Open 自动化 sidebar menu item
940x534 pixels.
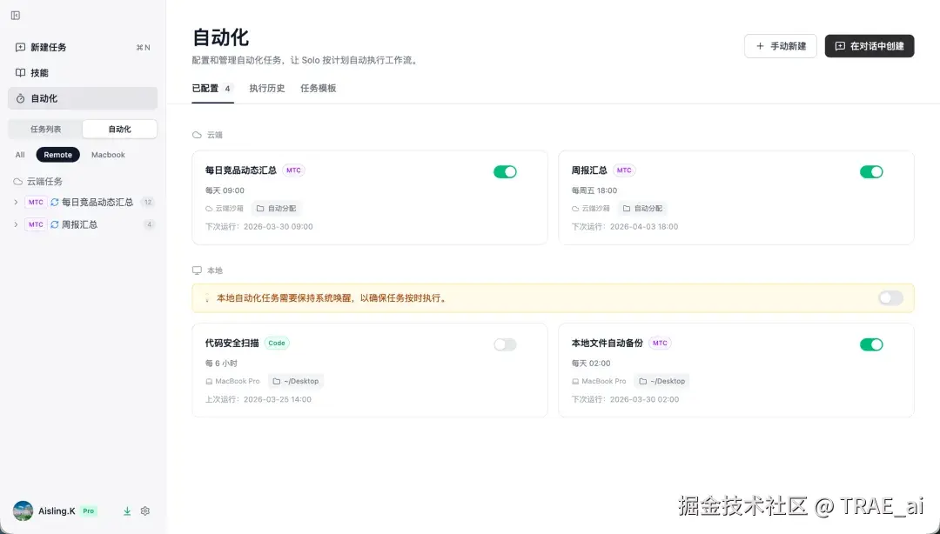[x=83, y=98]
